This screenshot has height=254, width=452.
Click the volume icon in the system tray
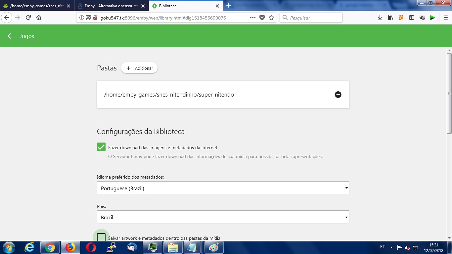[408, 248]
